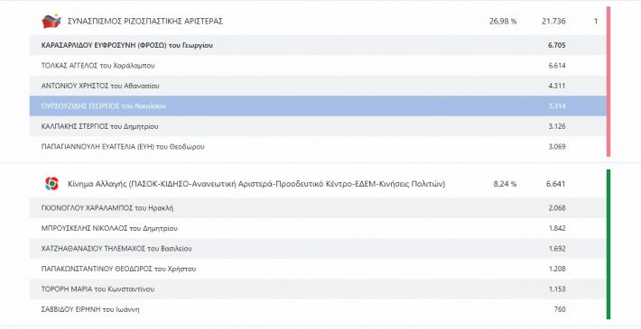Select candidate ΠΑΠΑΓΙΑΝΝΟΥΛΗ ΕΥΑΓΓΕΛΙΑ (ΕΥΗ)
Image resolution: width=641 pixels, height=329 pixels.
123,147
